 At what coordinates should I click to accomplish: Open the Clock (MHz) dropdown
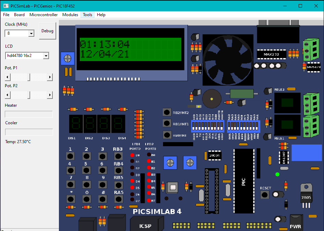pyautogui.click(x=31, y=33)
